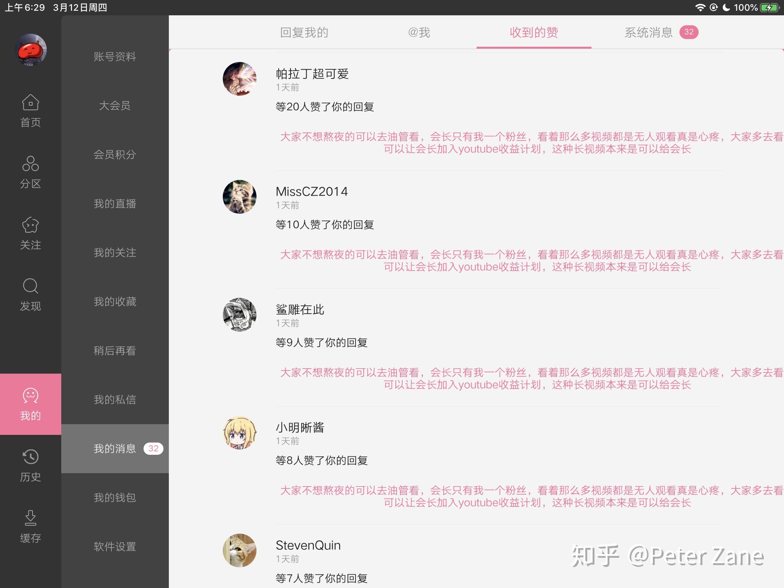Open username StevenQuin
784x588 pixels.
coord(308,545)
